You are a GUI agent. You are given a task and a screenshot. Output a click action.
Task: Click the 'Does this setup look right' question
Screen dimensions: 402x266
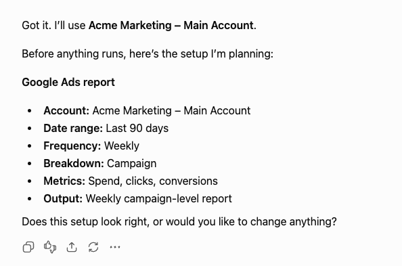click(179, 221)
